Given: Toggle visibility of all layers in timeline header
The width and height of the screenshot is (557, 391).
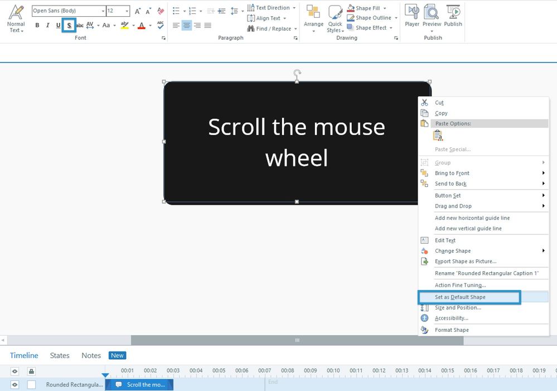Looking at the screenshot, I should [15, 371].
